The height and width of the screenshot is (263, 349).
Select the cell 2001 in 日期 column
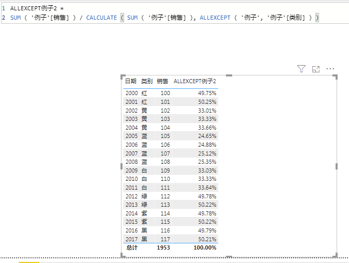pyautogui.click(x=131, y=102)
